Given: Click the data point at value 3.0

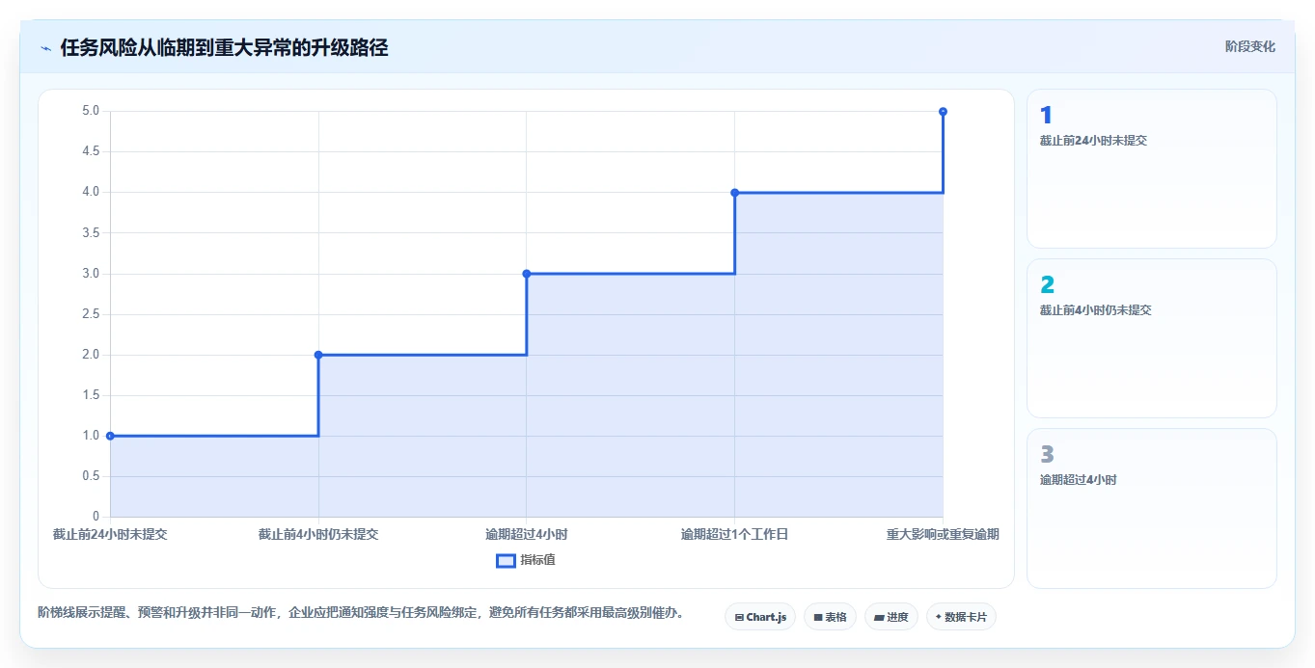Looking at the screenshot, I should pos(527,274).
